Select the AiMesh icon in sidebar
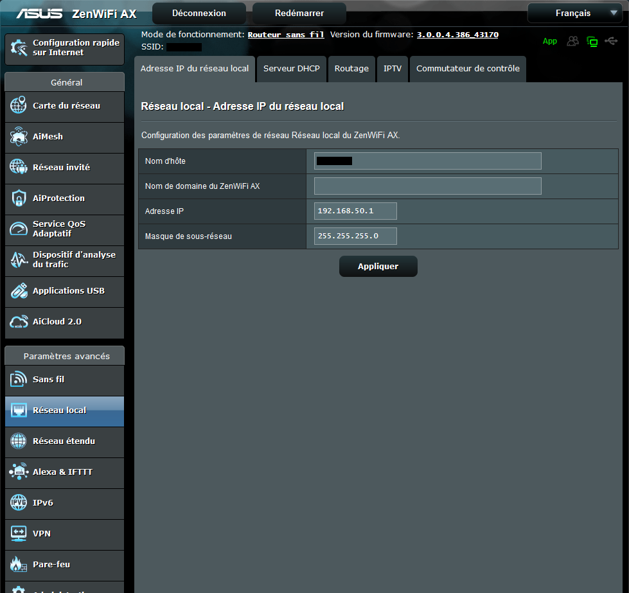Image resolution: width=629 pixels, height=593 pixels. tap(19, 136)
